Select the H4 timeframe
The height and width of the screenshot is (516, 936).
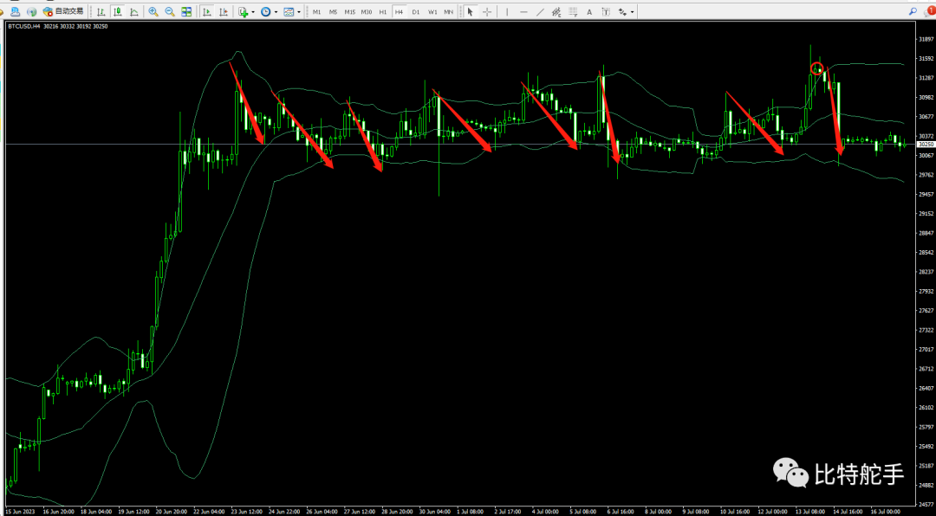pos(400,12)
